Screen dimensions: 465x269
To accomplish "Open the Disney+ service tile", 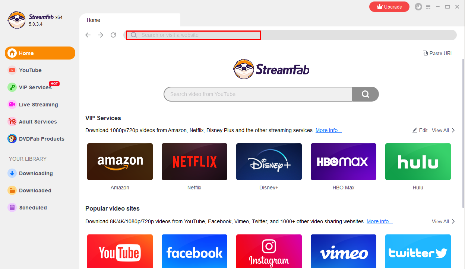I will coord(269,161).
